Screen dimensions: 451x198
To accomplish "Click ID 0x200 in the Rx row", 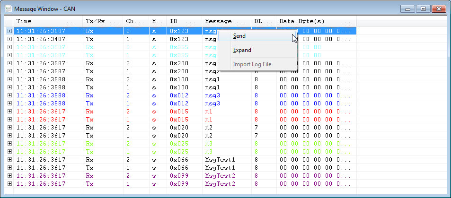I will click(179, 63).
